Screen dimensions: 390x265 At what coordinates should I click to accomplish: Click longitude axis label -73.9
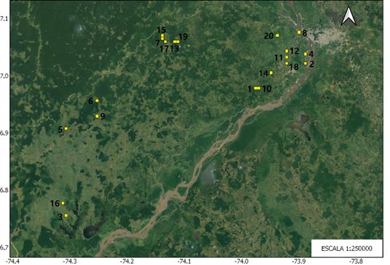coord(299,261)
